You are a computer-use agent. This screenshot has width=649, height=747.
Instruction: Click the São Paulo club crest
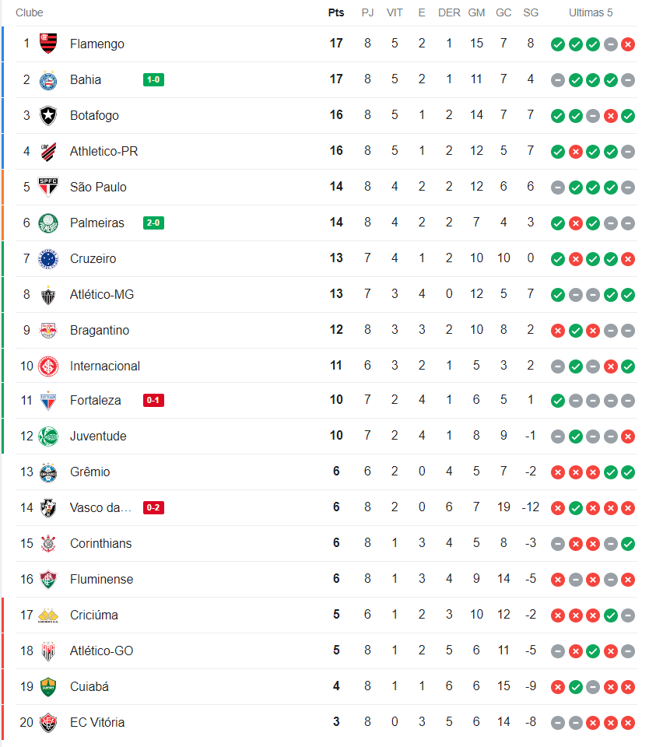[48, 187]
